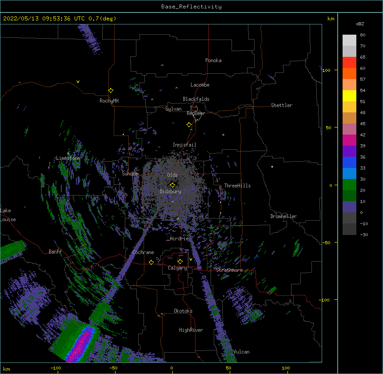Viewport: 383px width, 374px height.
Task: Click the -100 tick on the bottom horizontal axis
Action: click(56, 368)
